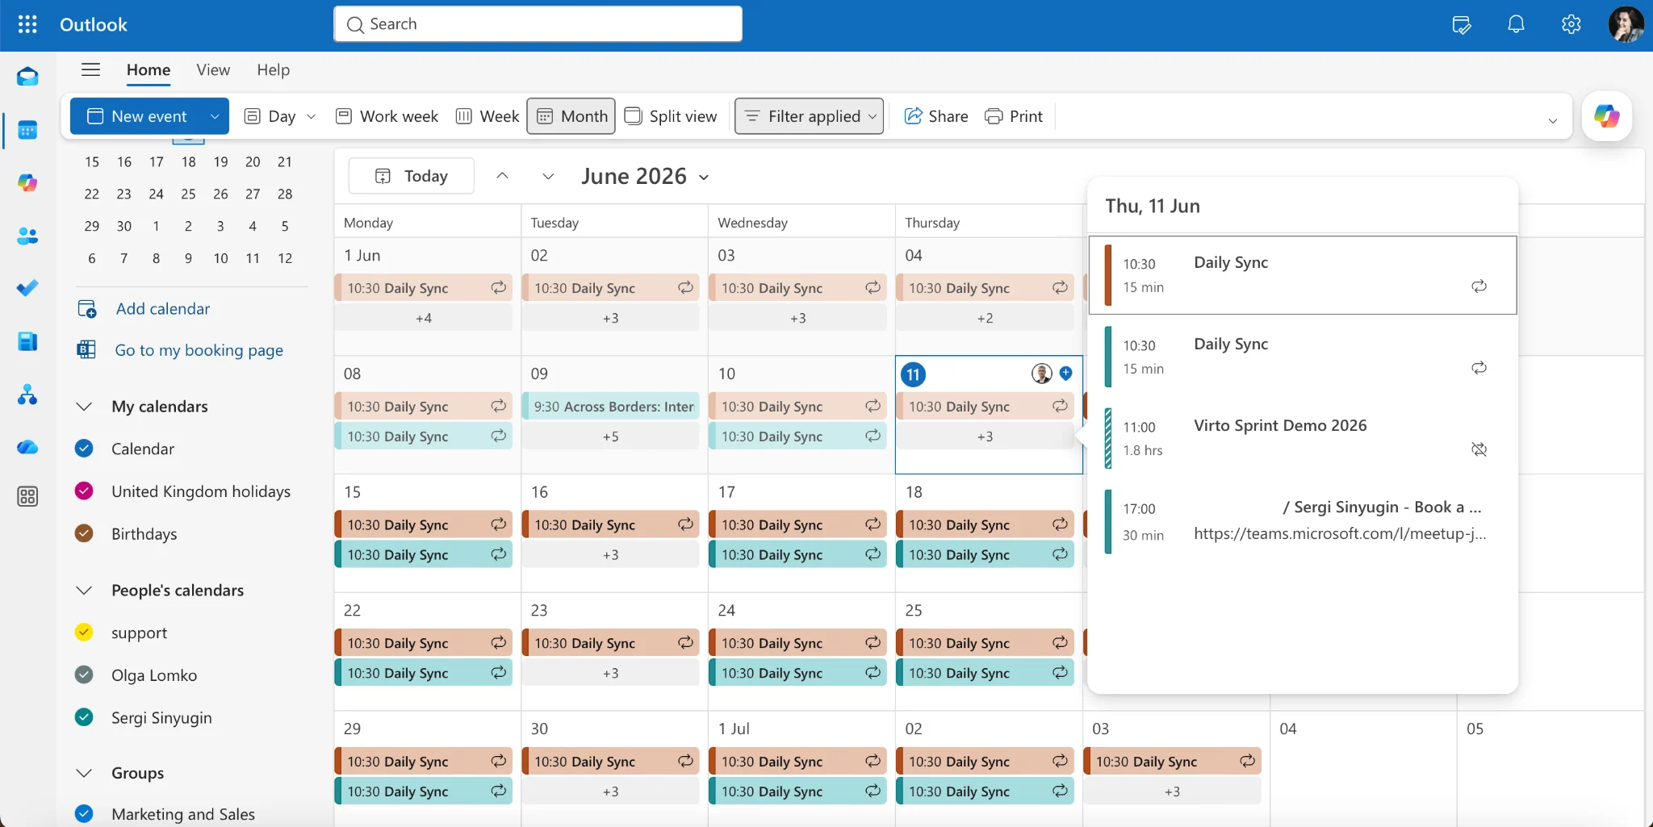Toggle the support calendar
Viewport: 1653px width, 827px height.
point(84,632)
